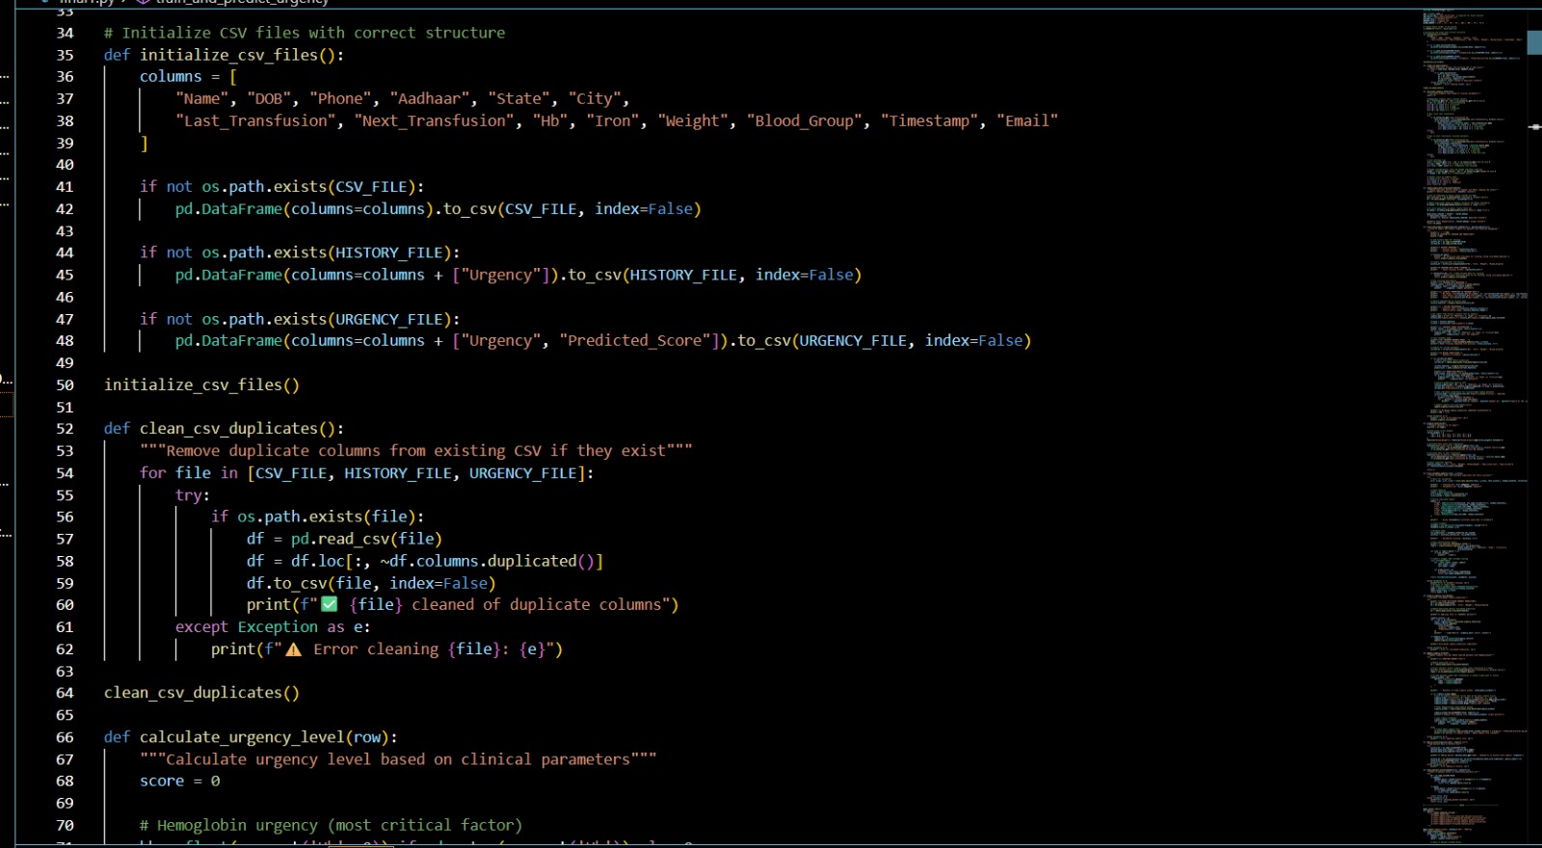Click line number 66 in the gutter
Image resolution: width=1542 pixels, height=848 pixels.
[65, 737]
